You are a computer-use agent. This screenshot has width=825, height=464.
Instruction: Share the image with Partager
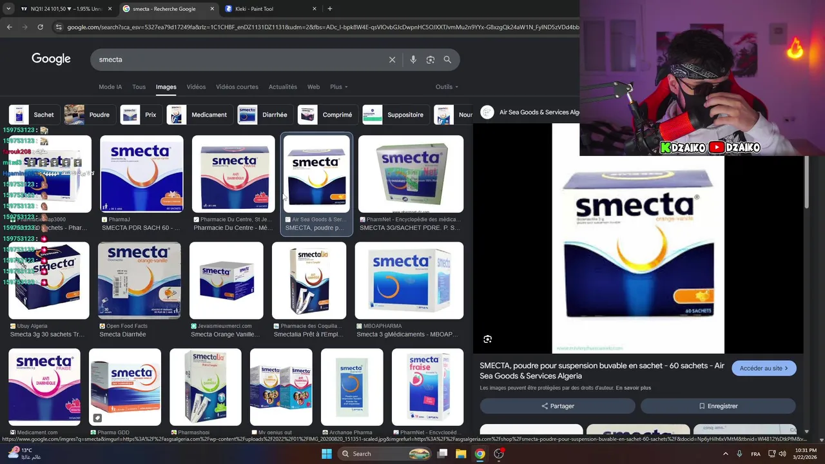click(558, 406)
